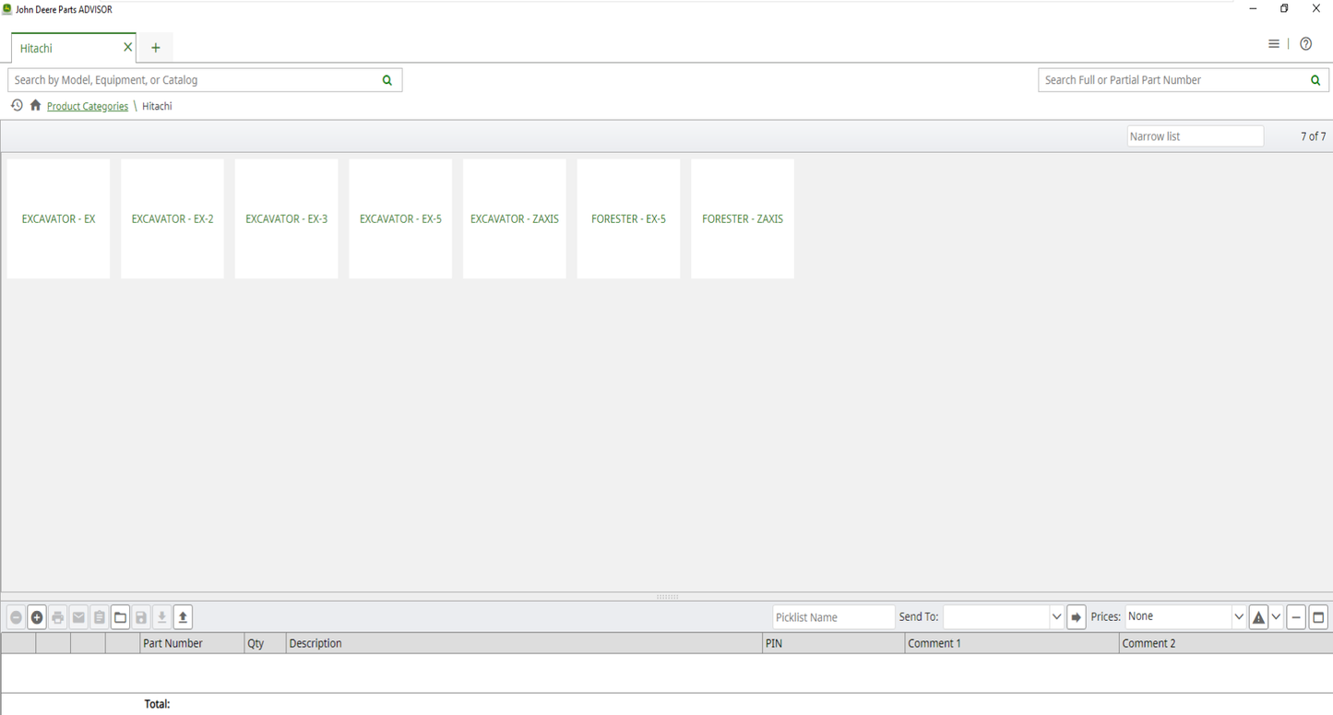The width and height of the screenshot is (1333, 715).
Task: Add a new tab with the plus icon
Action: point(156,48)
